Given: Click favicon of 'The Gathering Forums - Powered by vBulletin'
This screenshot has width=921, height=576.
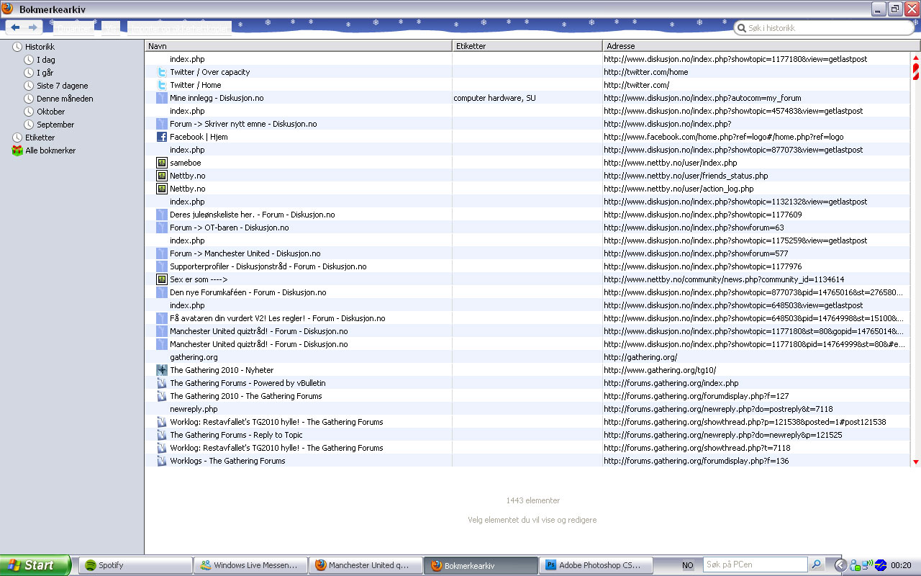Looking at the screenshot, I should (x=162, y=383).
